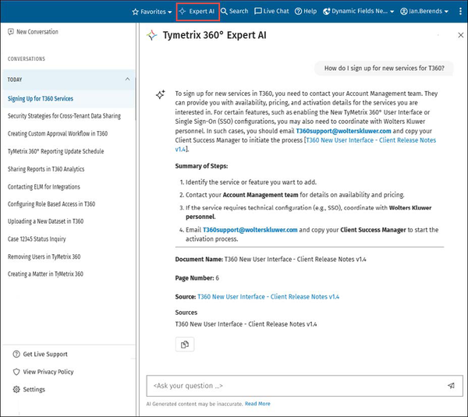This screenshot has height=417, width=468.
Task: Start a New Conversation
Action: (x=33, y=32)
